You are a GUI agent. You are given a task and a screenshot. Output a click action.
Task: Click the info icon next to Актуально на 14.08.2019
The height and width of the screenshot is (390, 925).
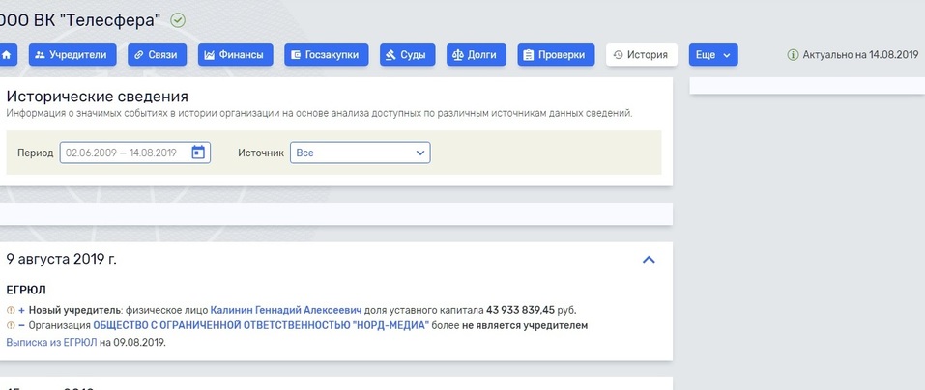click(x=794, y=55)
